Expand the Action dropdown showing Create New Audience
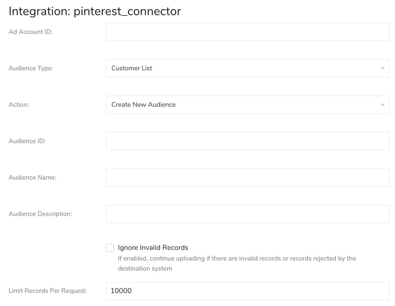 point(243,105)
